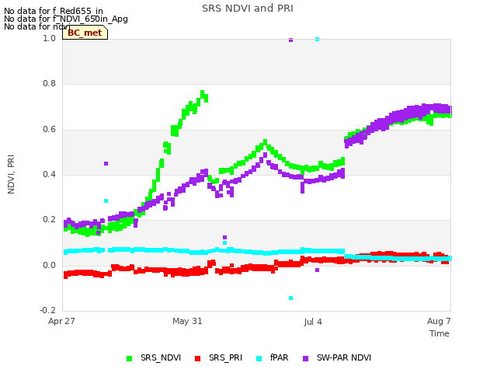Image resolution: width=497 pixels, height=373 pixels.
Task: Click the cyan fPAR legend swatch
Action: [259, 358]
